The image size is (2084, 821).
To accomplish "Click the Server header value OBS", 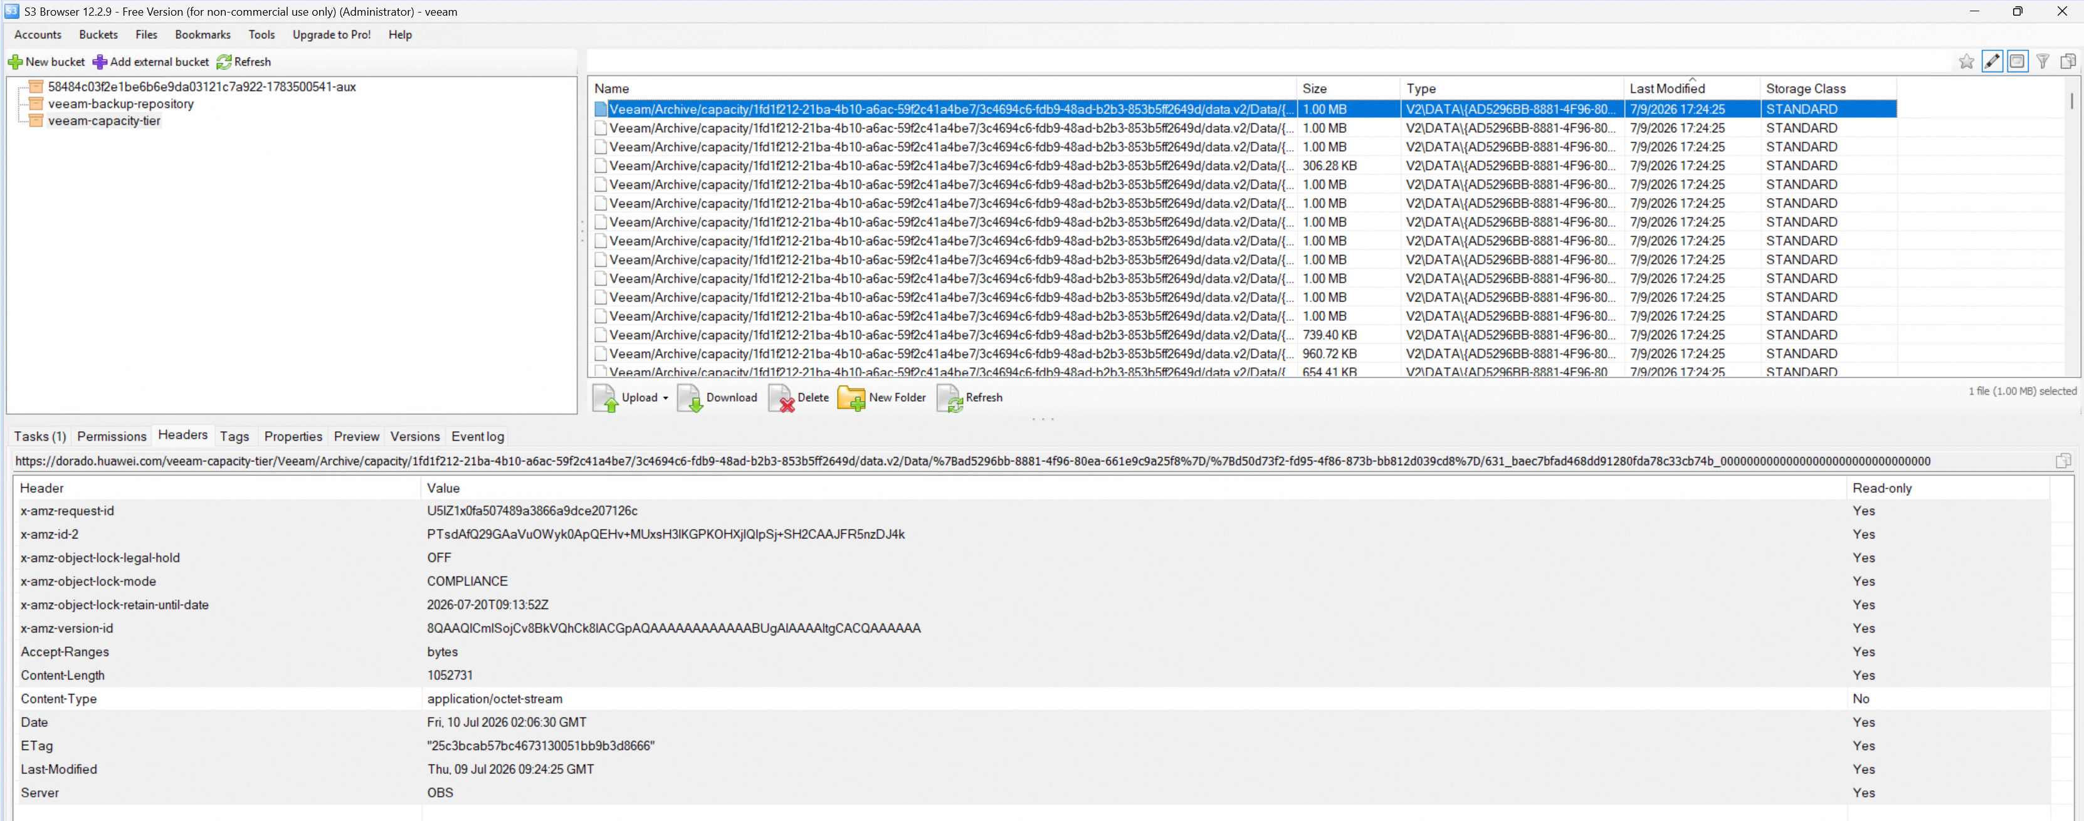I will click(440, 793).
